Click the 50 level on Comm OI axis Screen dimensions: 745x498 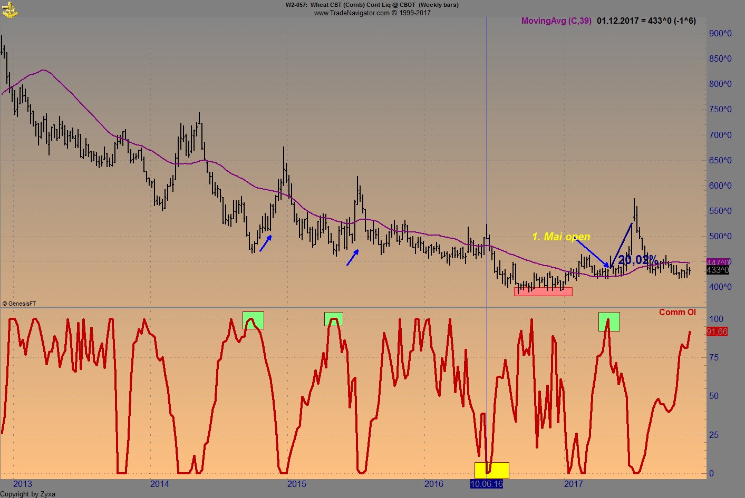click(714, 396)
